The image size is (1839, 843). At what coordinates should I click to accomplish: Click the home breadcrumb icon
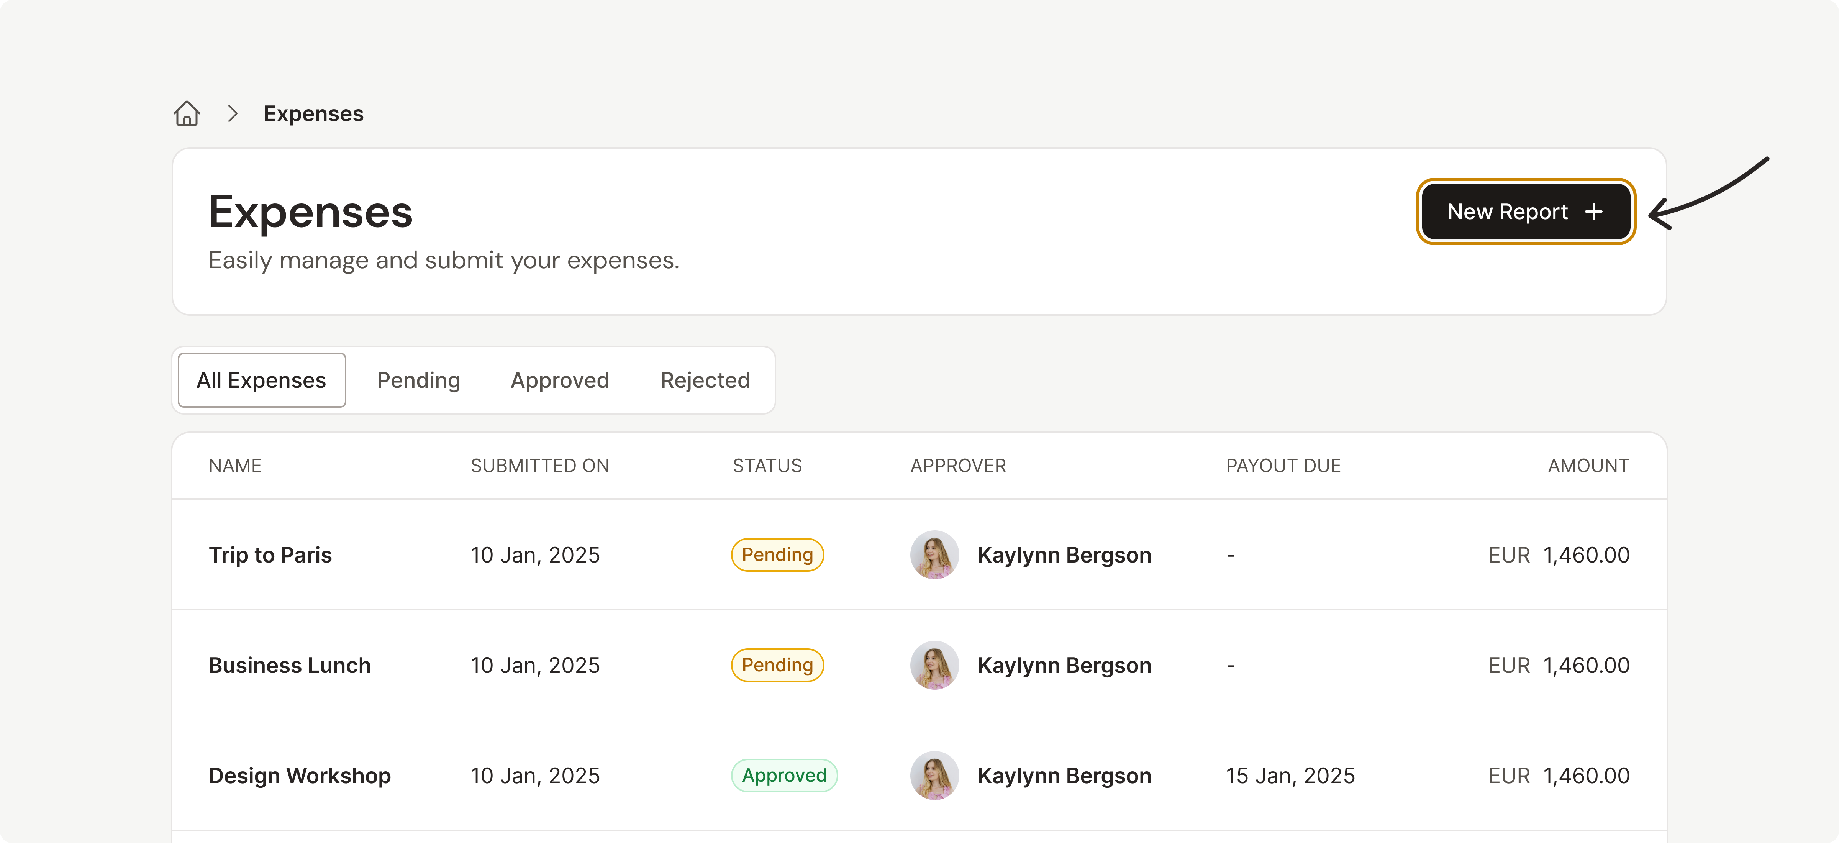point(186,113)
